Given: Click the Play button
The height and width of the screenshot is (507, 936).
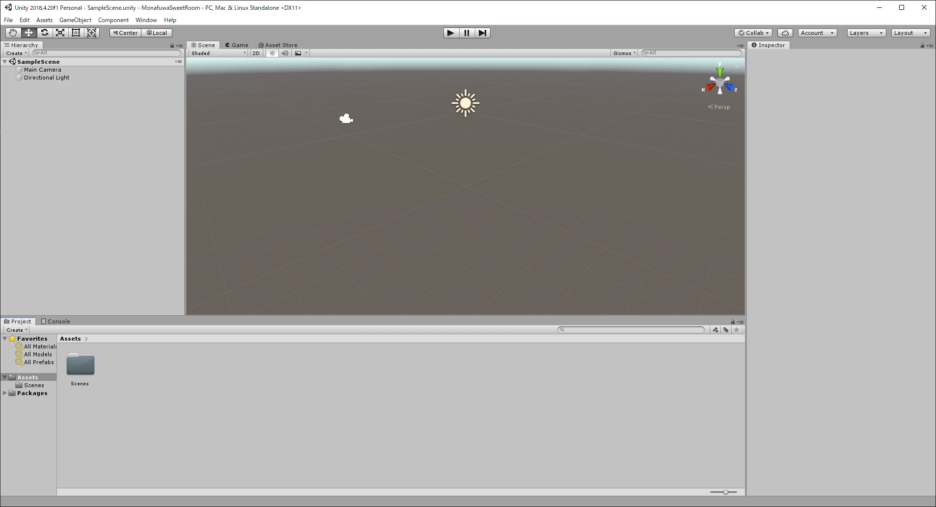Looking at the screenshot, I should click(451, 33).
